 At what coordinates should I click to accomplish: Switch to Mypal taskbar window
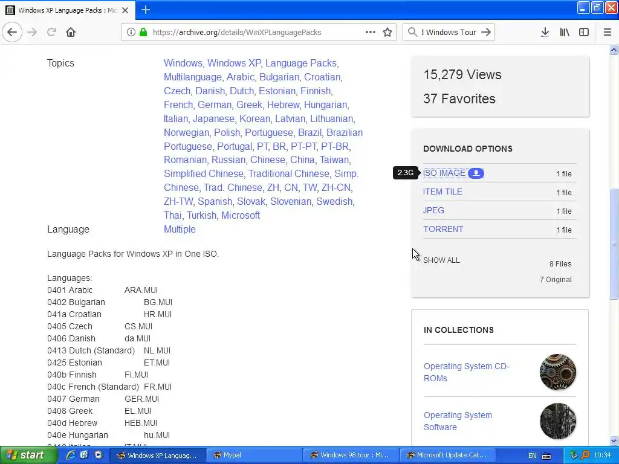click(x=254, y=455)
